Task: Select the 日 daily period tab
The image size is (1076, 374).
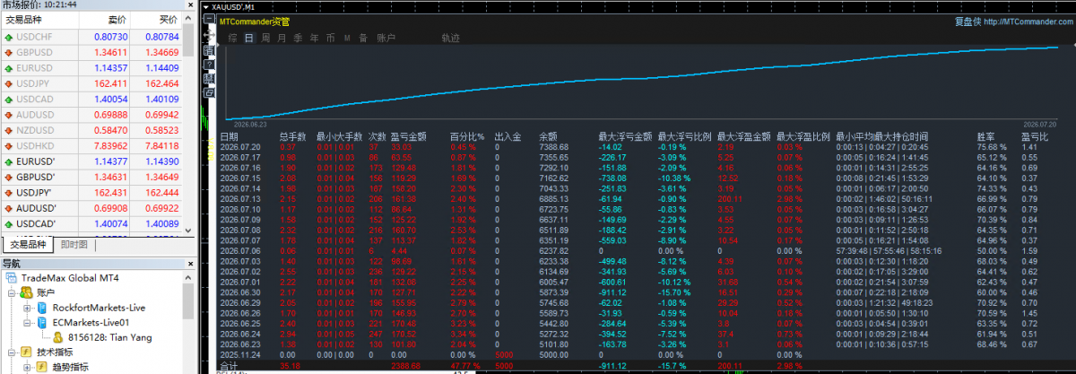Action: (x=249, y=38)
